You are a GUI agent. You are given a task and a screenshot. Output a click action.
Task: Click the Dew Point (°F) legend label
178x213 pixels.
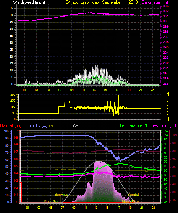[x=163, y=125]
